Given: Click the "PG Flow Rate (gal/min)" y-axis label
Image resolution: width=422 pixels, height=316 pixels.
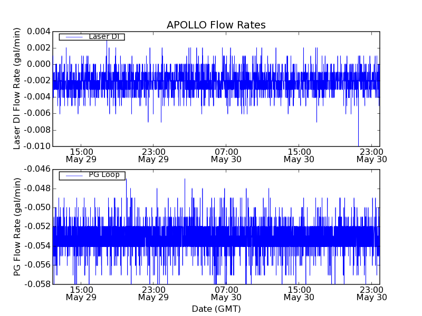Looking at the screenshot, I should (x=17, y=226).
